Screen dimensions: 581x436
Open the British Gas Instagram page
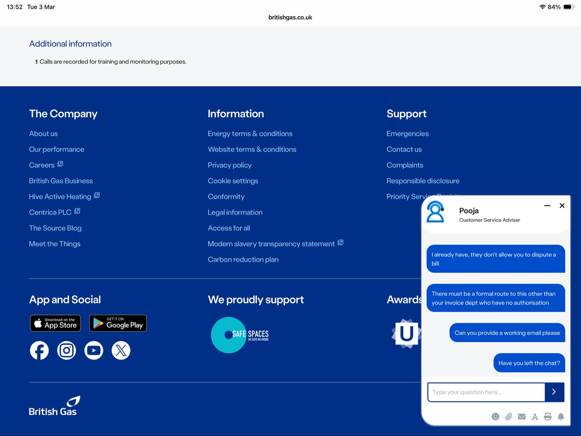click(66, 350)
